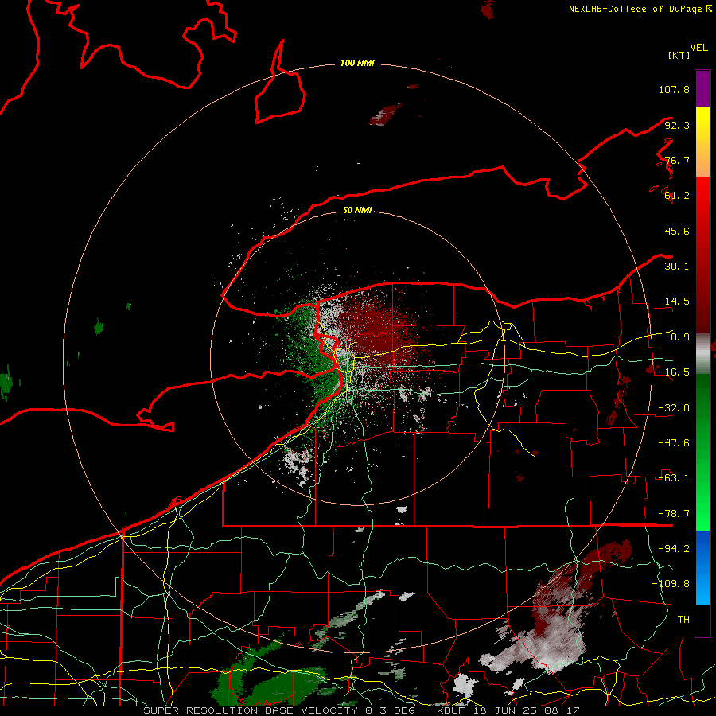716x716 pixels.
Task: Select the 100 NMI range ring label
Action: [x=357, y=63]
